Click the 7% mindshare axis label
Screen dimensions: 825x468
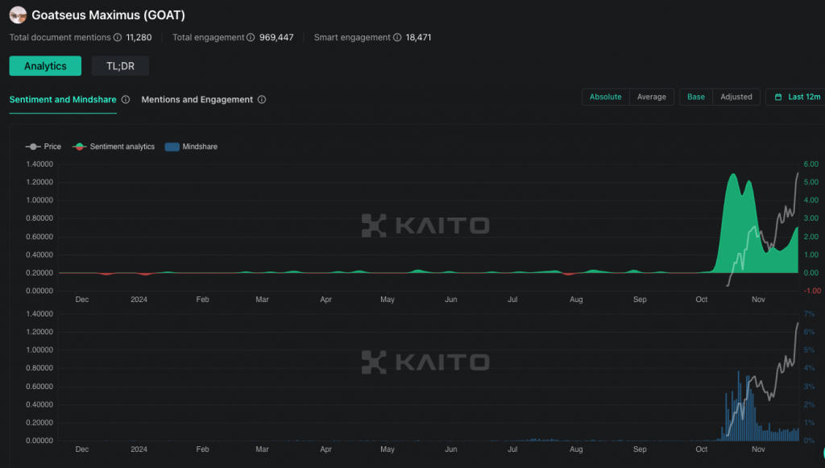pyautogui.click(x=809, y=314)
